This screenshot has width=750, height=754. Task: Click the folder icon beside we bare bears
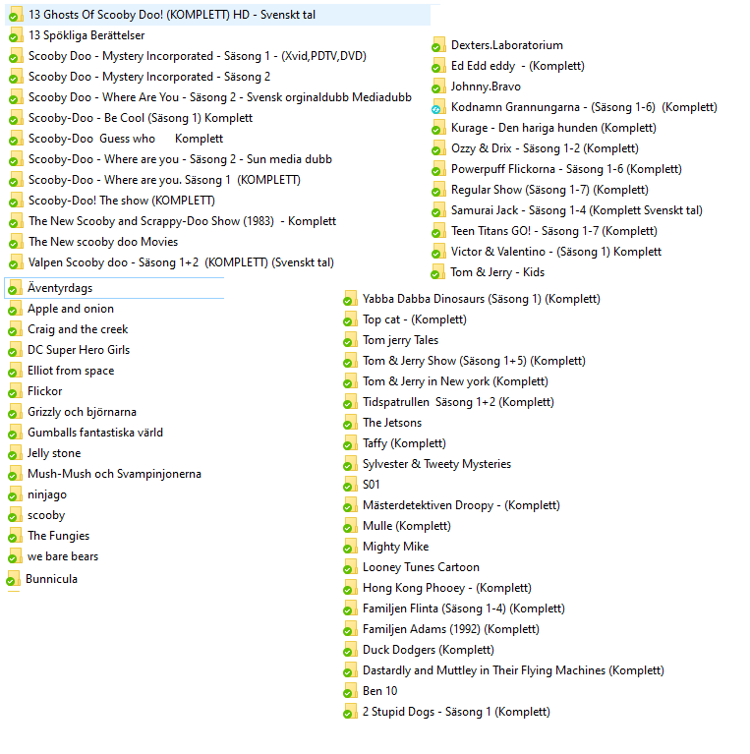point(15,556)
